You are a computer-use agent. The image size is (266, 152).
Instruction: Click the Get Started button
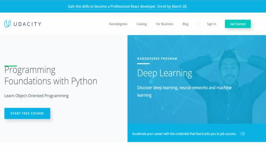(237, 24)
